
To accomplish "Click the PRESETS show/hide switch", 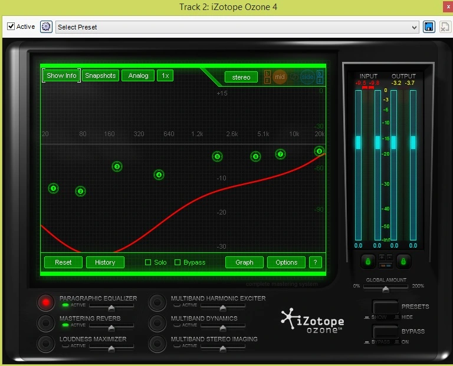I will click(385, 307).
